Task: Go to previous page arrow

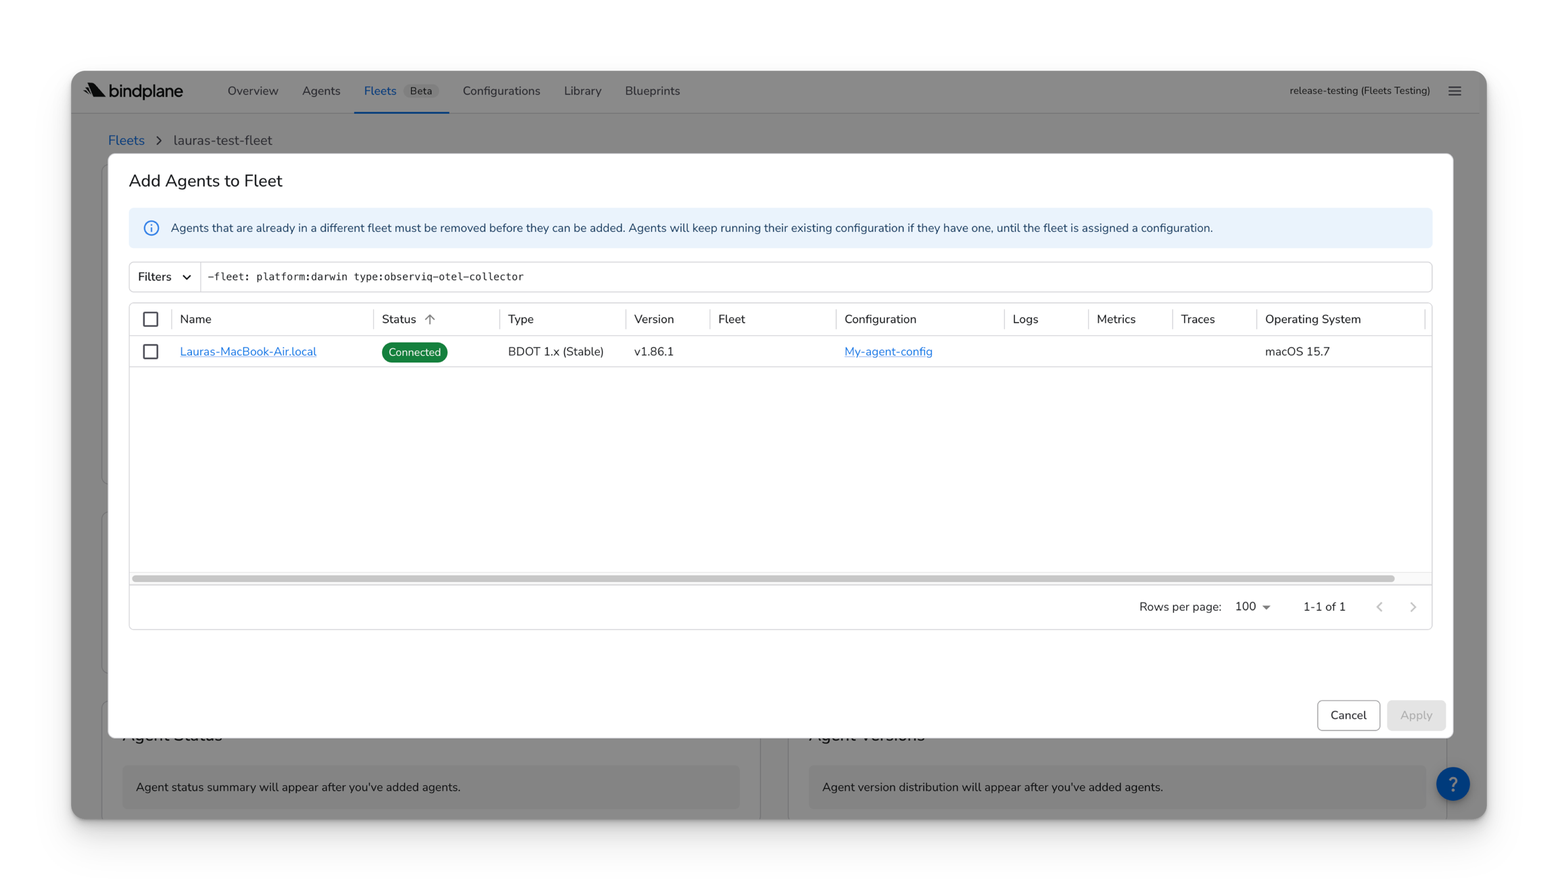Action: (1379, 607)
